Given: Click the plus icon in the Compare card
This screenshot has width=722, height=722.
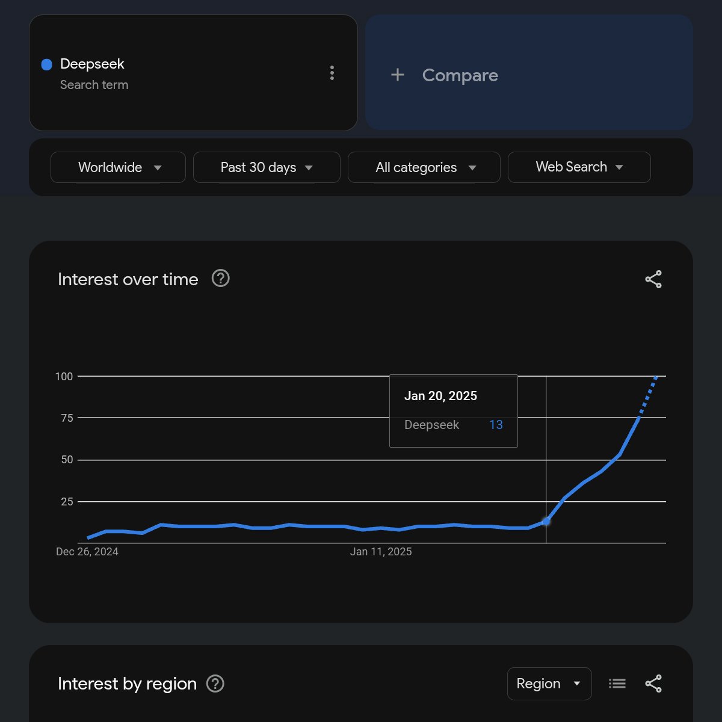Looking at the screenshot, I should (397, 75).
